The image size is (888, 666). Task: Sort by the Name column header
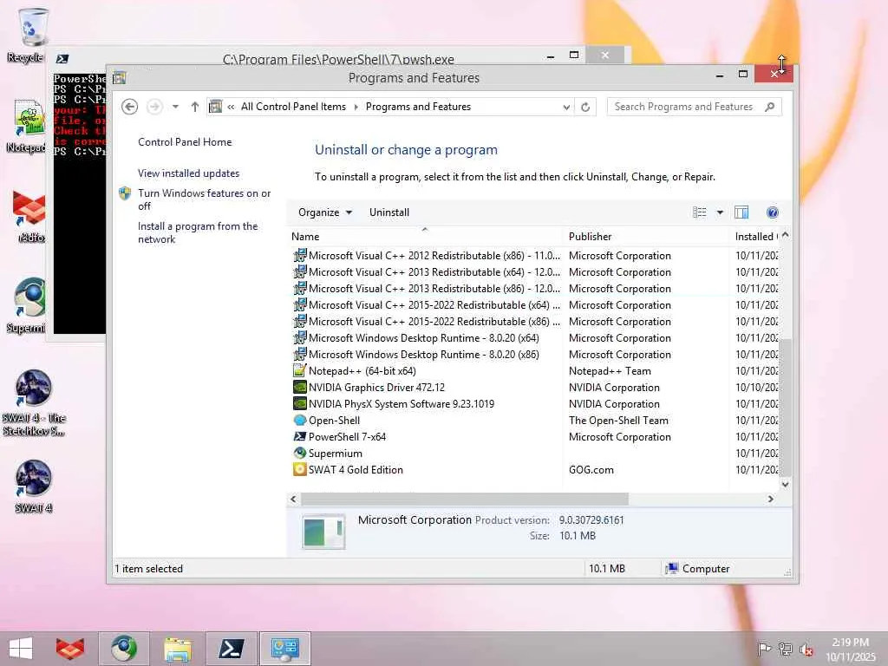[x=425, y=236]
